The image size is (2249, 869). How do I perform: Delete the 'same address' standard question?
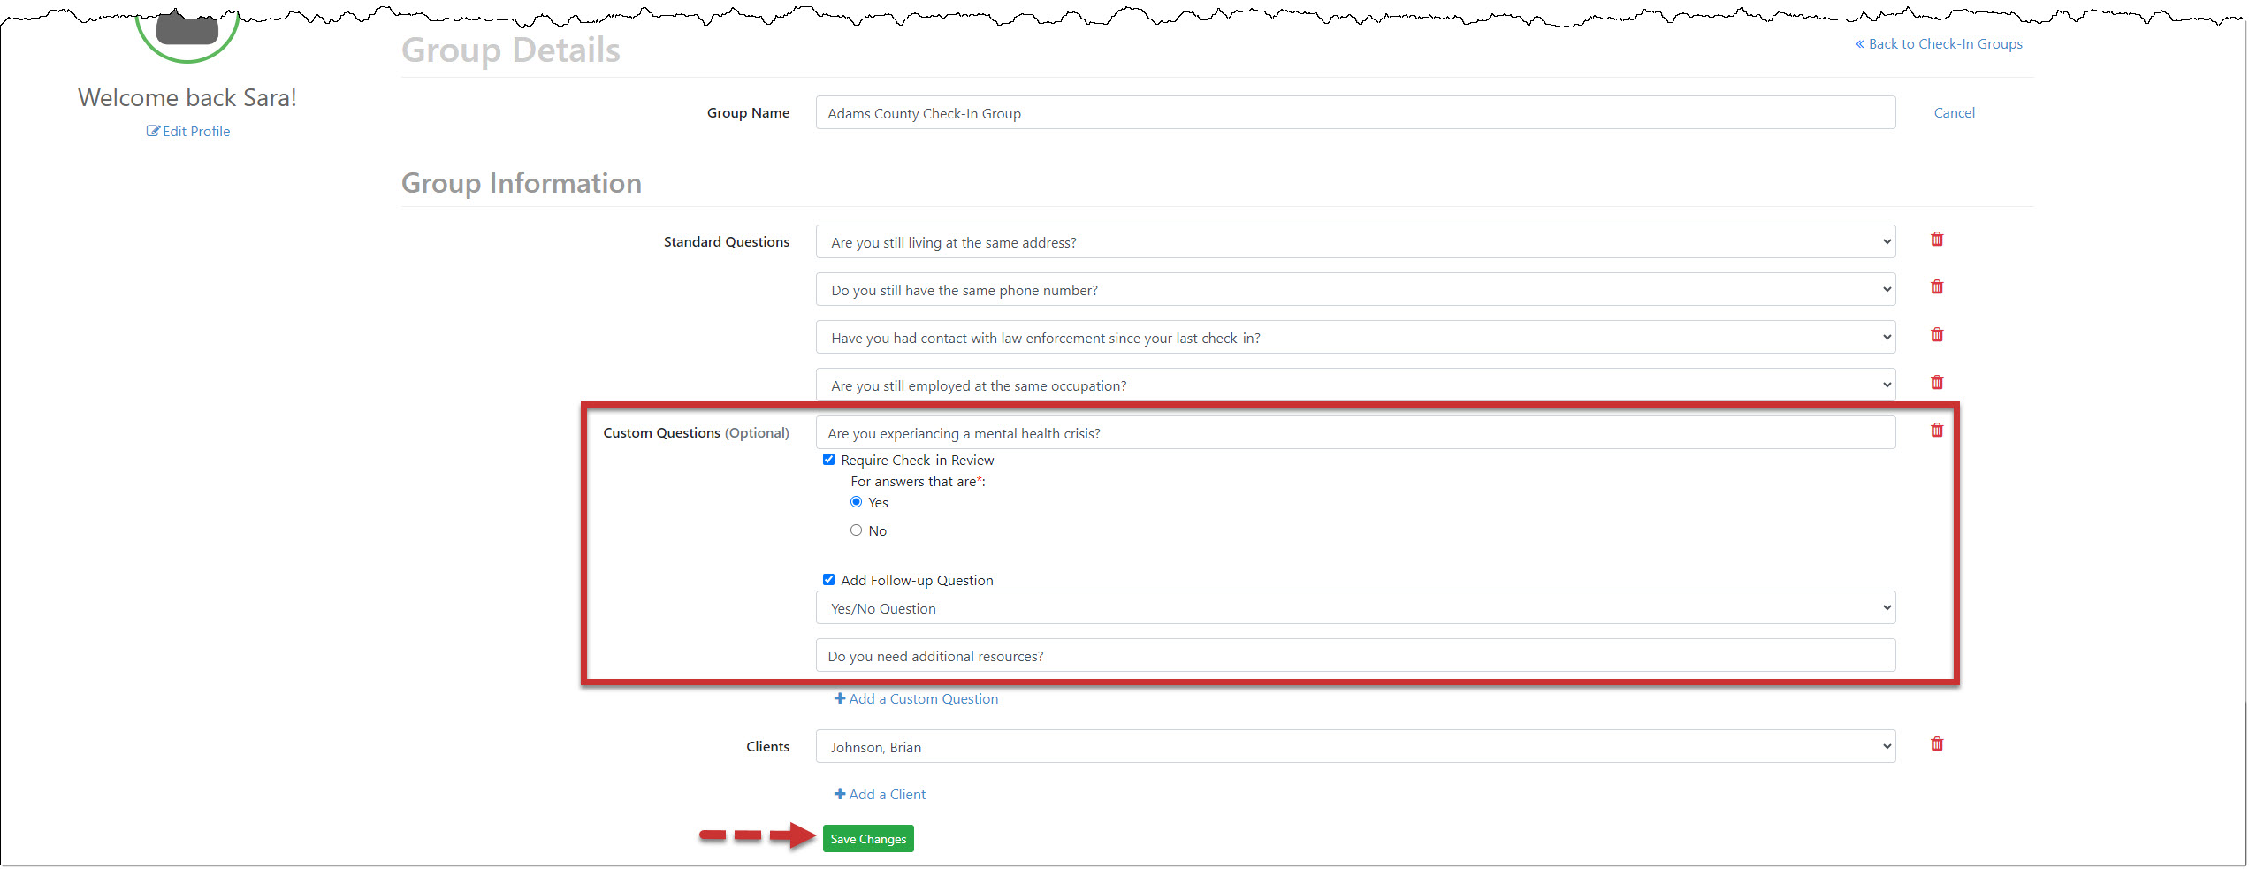click(x=1936, y=240)
